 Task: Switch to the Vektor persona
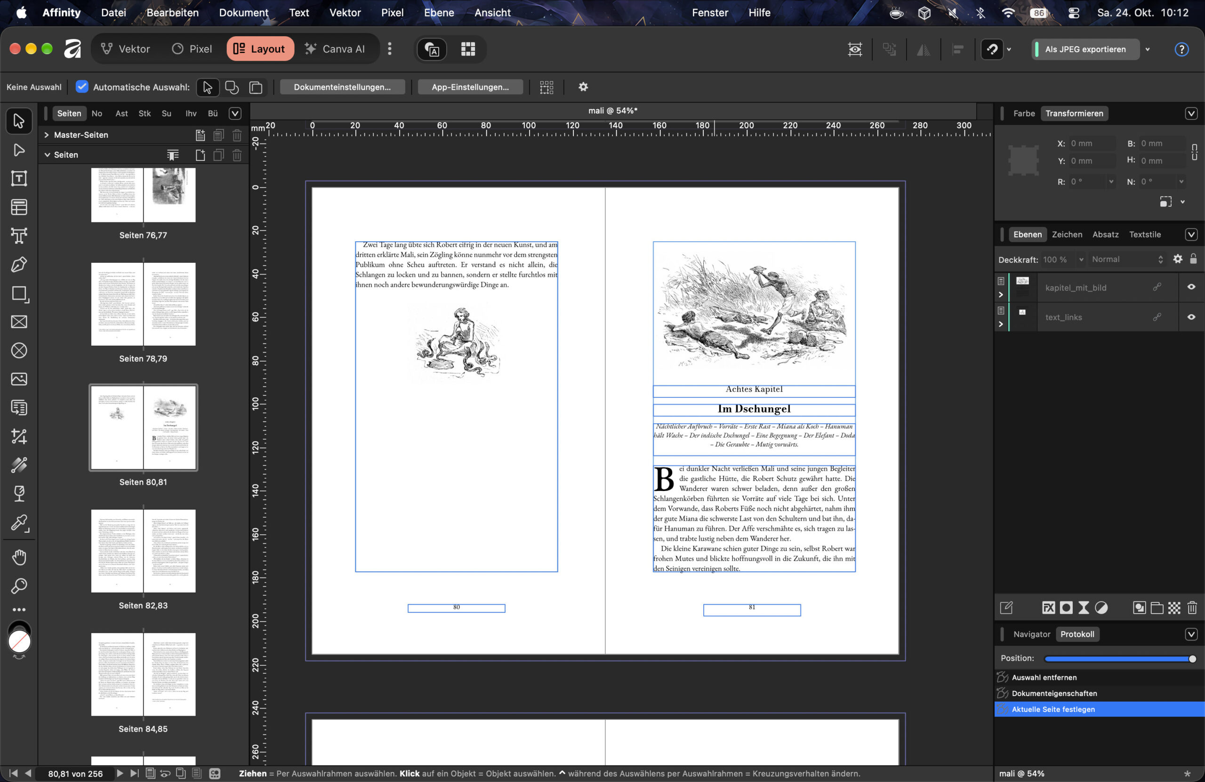126,48
